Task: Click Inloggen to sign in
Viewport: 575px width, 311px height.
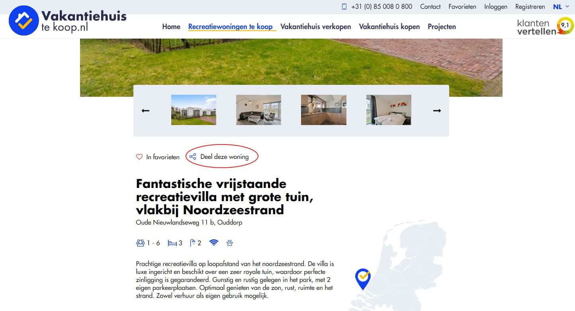Action: (x=496, y=7)
